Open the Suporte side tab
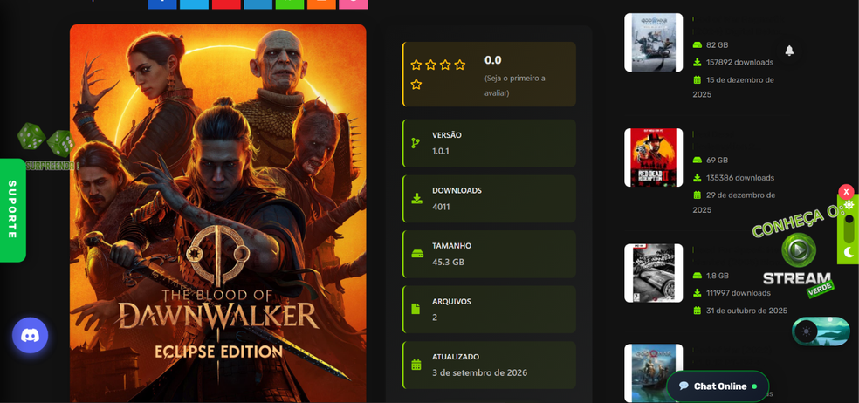Viewport: 859px width, 403px height. [x=12, y=210]
